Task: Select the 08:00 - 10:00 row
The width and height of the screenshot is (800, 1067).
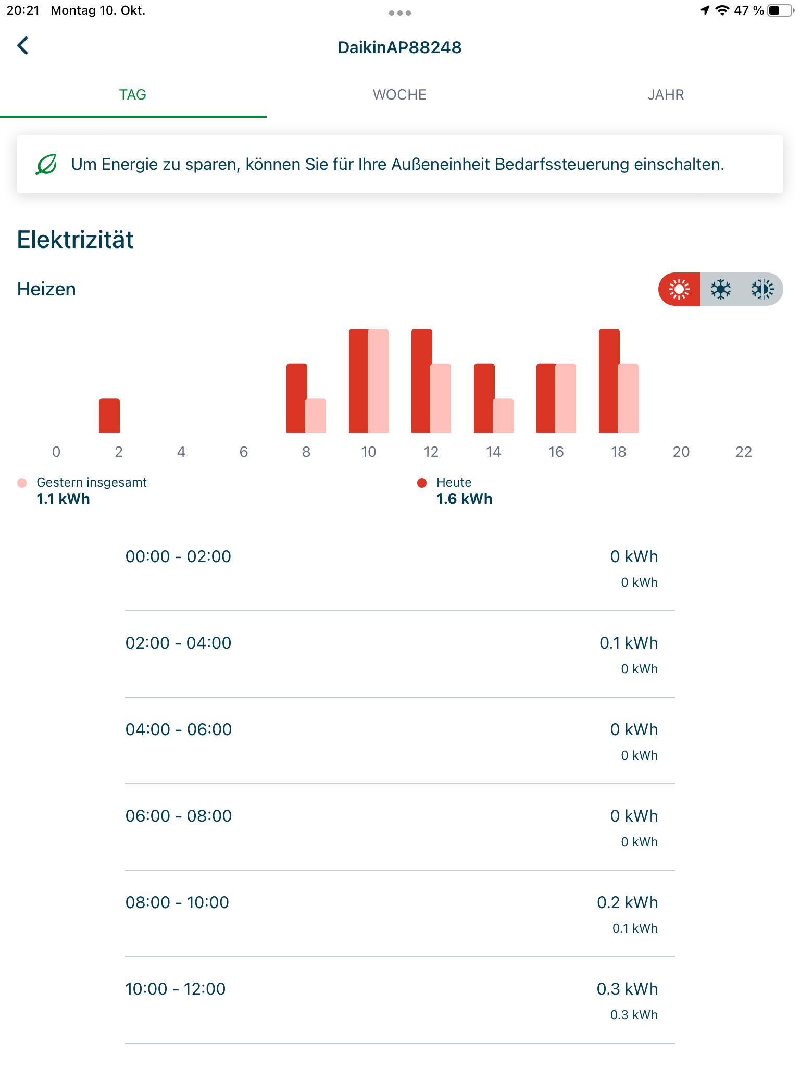Action: [400, 913]
